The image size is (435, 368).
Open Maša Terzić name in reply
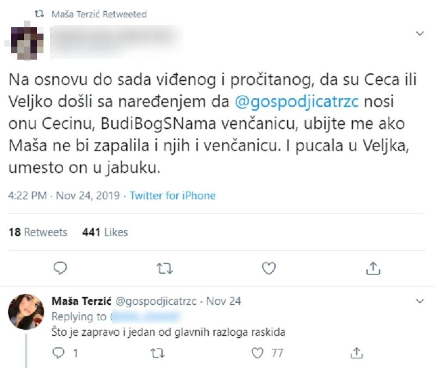[76, 301]
